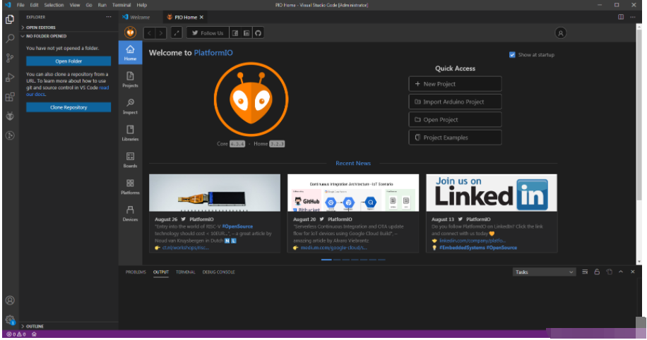Viewport: 647px width, 340px height.
Task: Open the Source Control view
Action: [x=10, y=58]
